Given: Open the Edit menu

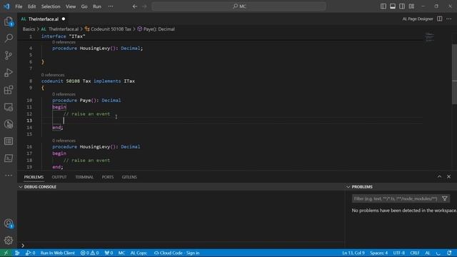Looking at the screenshot, I should click(31, 6).
